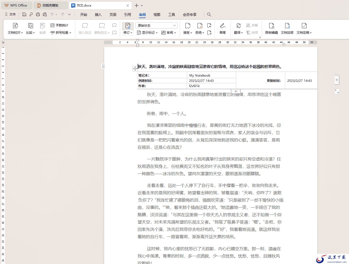Click the 翻译 translate icon
Viewport: 349px width, 264px height.
[x=238, y=26]
